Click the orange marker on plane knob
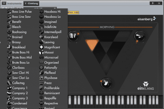Image resolution: width=164 pixels, height=109 pixels. tap(137, 41)
